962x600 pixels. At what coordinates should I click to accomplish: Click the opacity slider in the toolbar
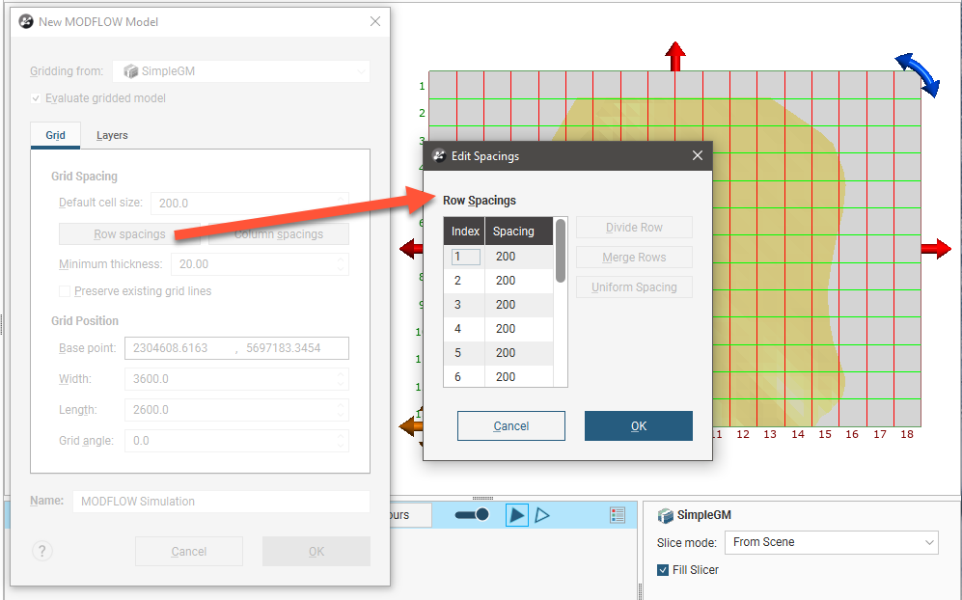472,515
